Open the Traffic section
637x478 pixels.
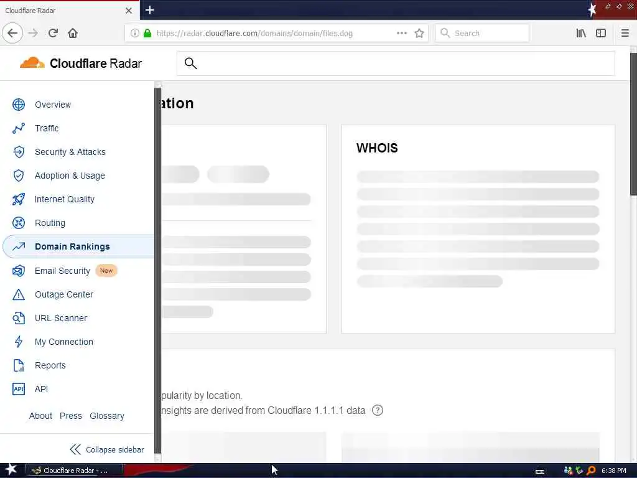(47, 128)
